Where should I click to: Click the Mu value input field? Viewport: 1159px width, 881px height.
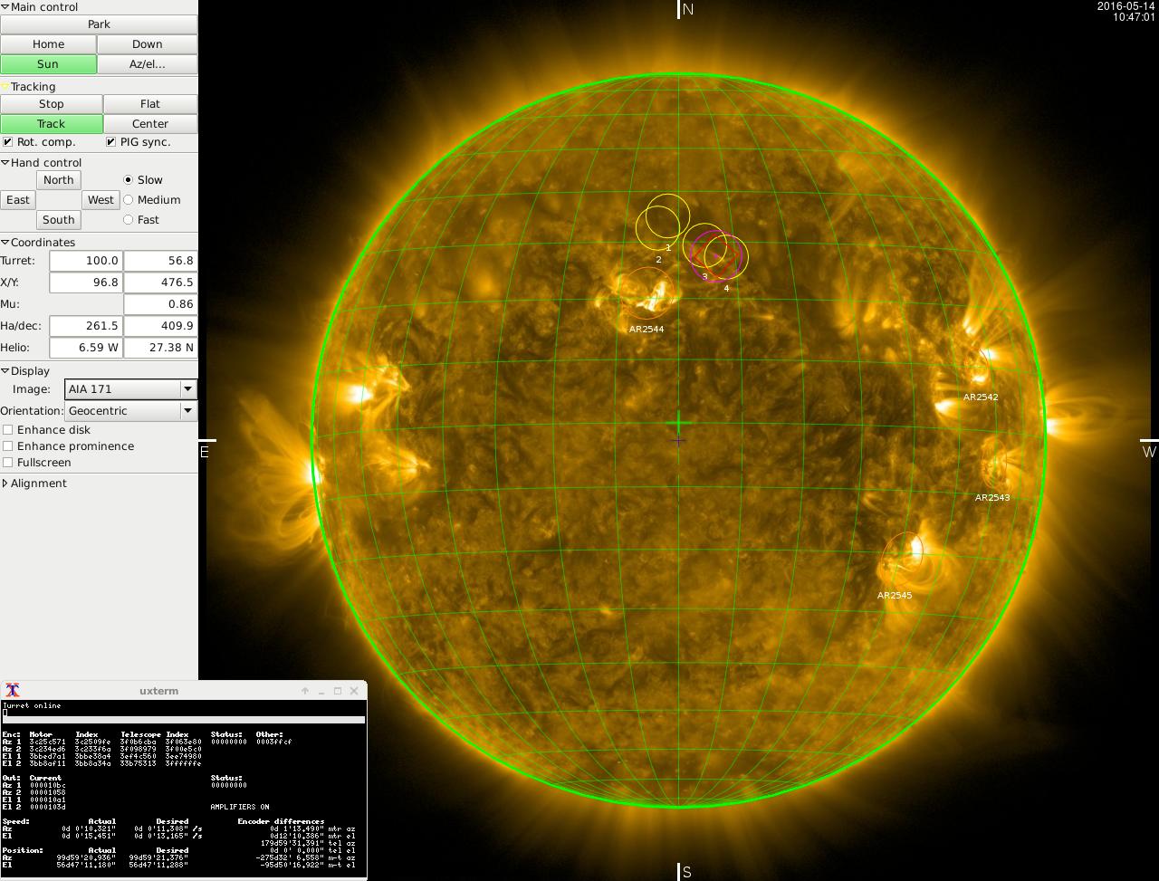click(160, 304)
